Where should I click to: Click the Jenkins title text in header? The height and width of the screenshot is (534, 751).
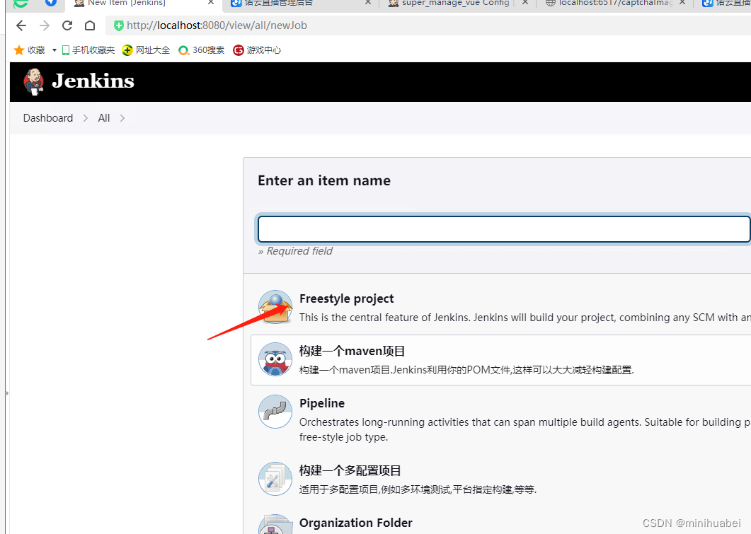(93, 81)
